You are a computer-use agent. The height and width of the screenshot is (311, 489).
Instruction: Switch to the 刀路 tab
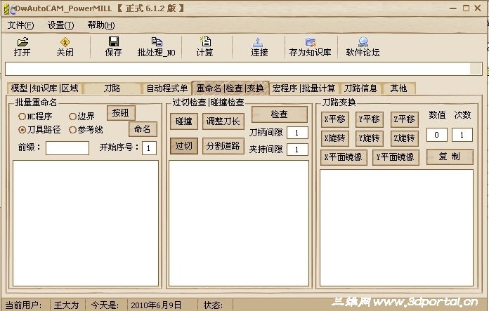[x=112, y=88]
